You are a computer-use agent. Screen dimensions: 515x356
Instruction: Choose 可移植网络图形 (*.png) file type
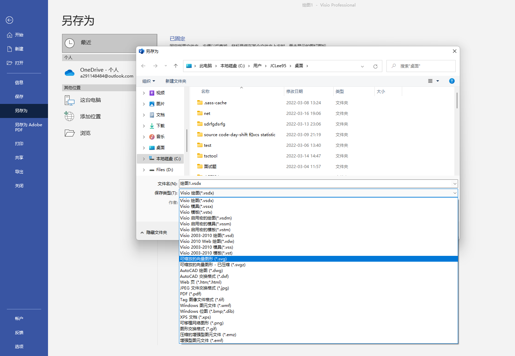pyautogui.click(x=319, y=323)
